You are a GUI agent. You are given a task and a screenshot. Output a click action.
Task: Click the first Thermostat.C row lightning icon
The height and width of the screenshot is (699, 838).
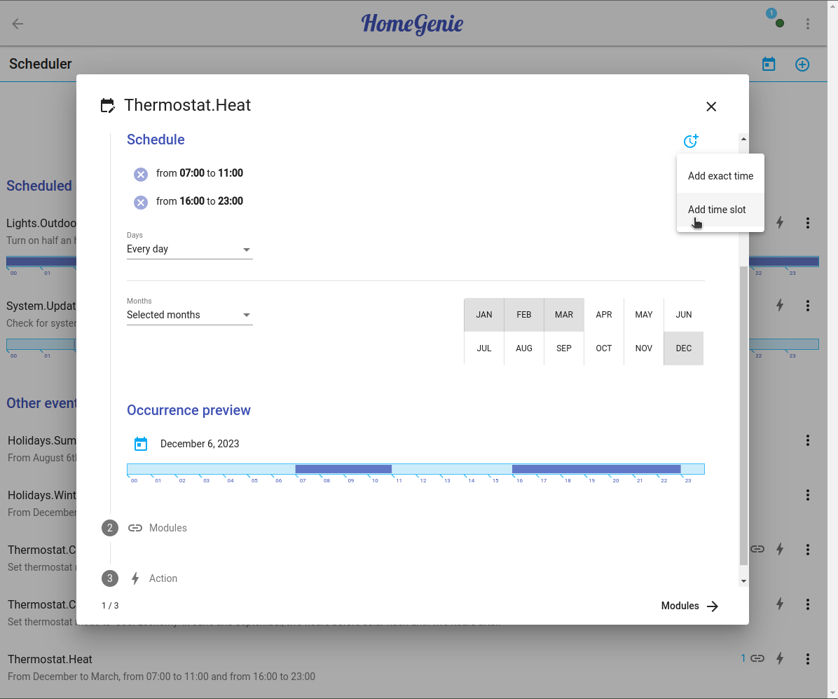(780, 549)
